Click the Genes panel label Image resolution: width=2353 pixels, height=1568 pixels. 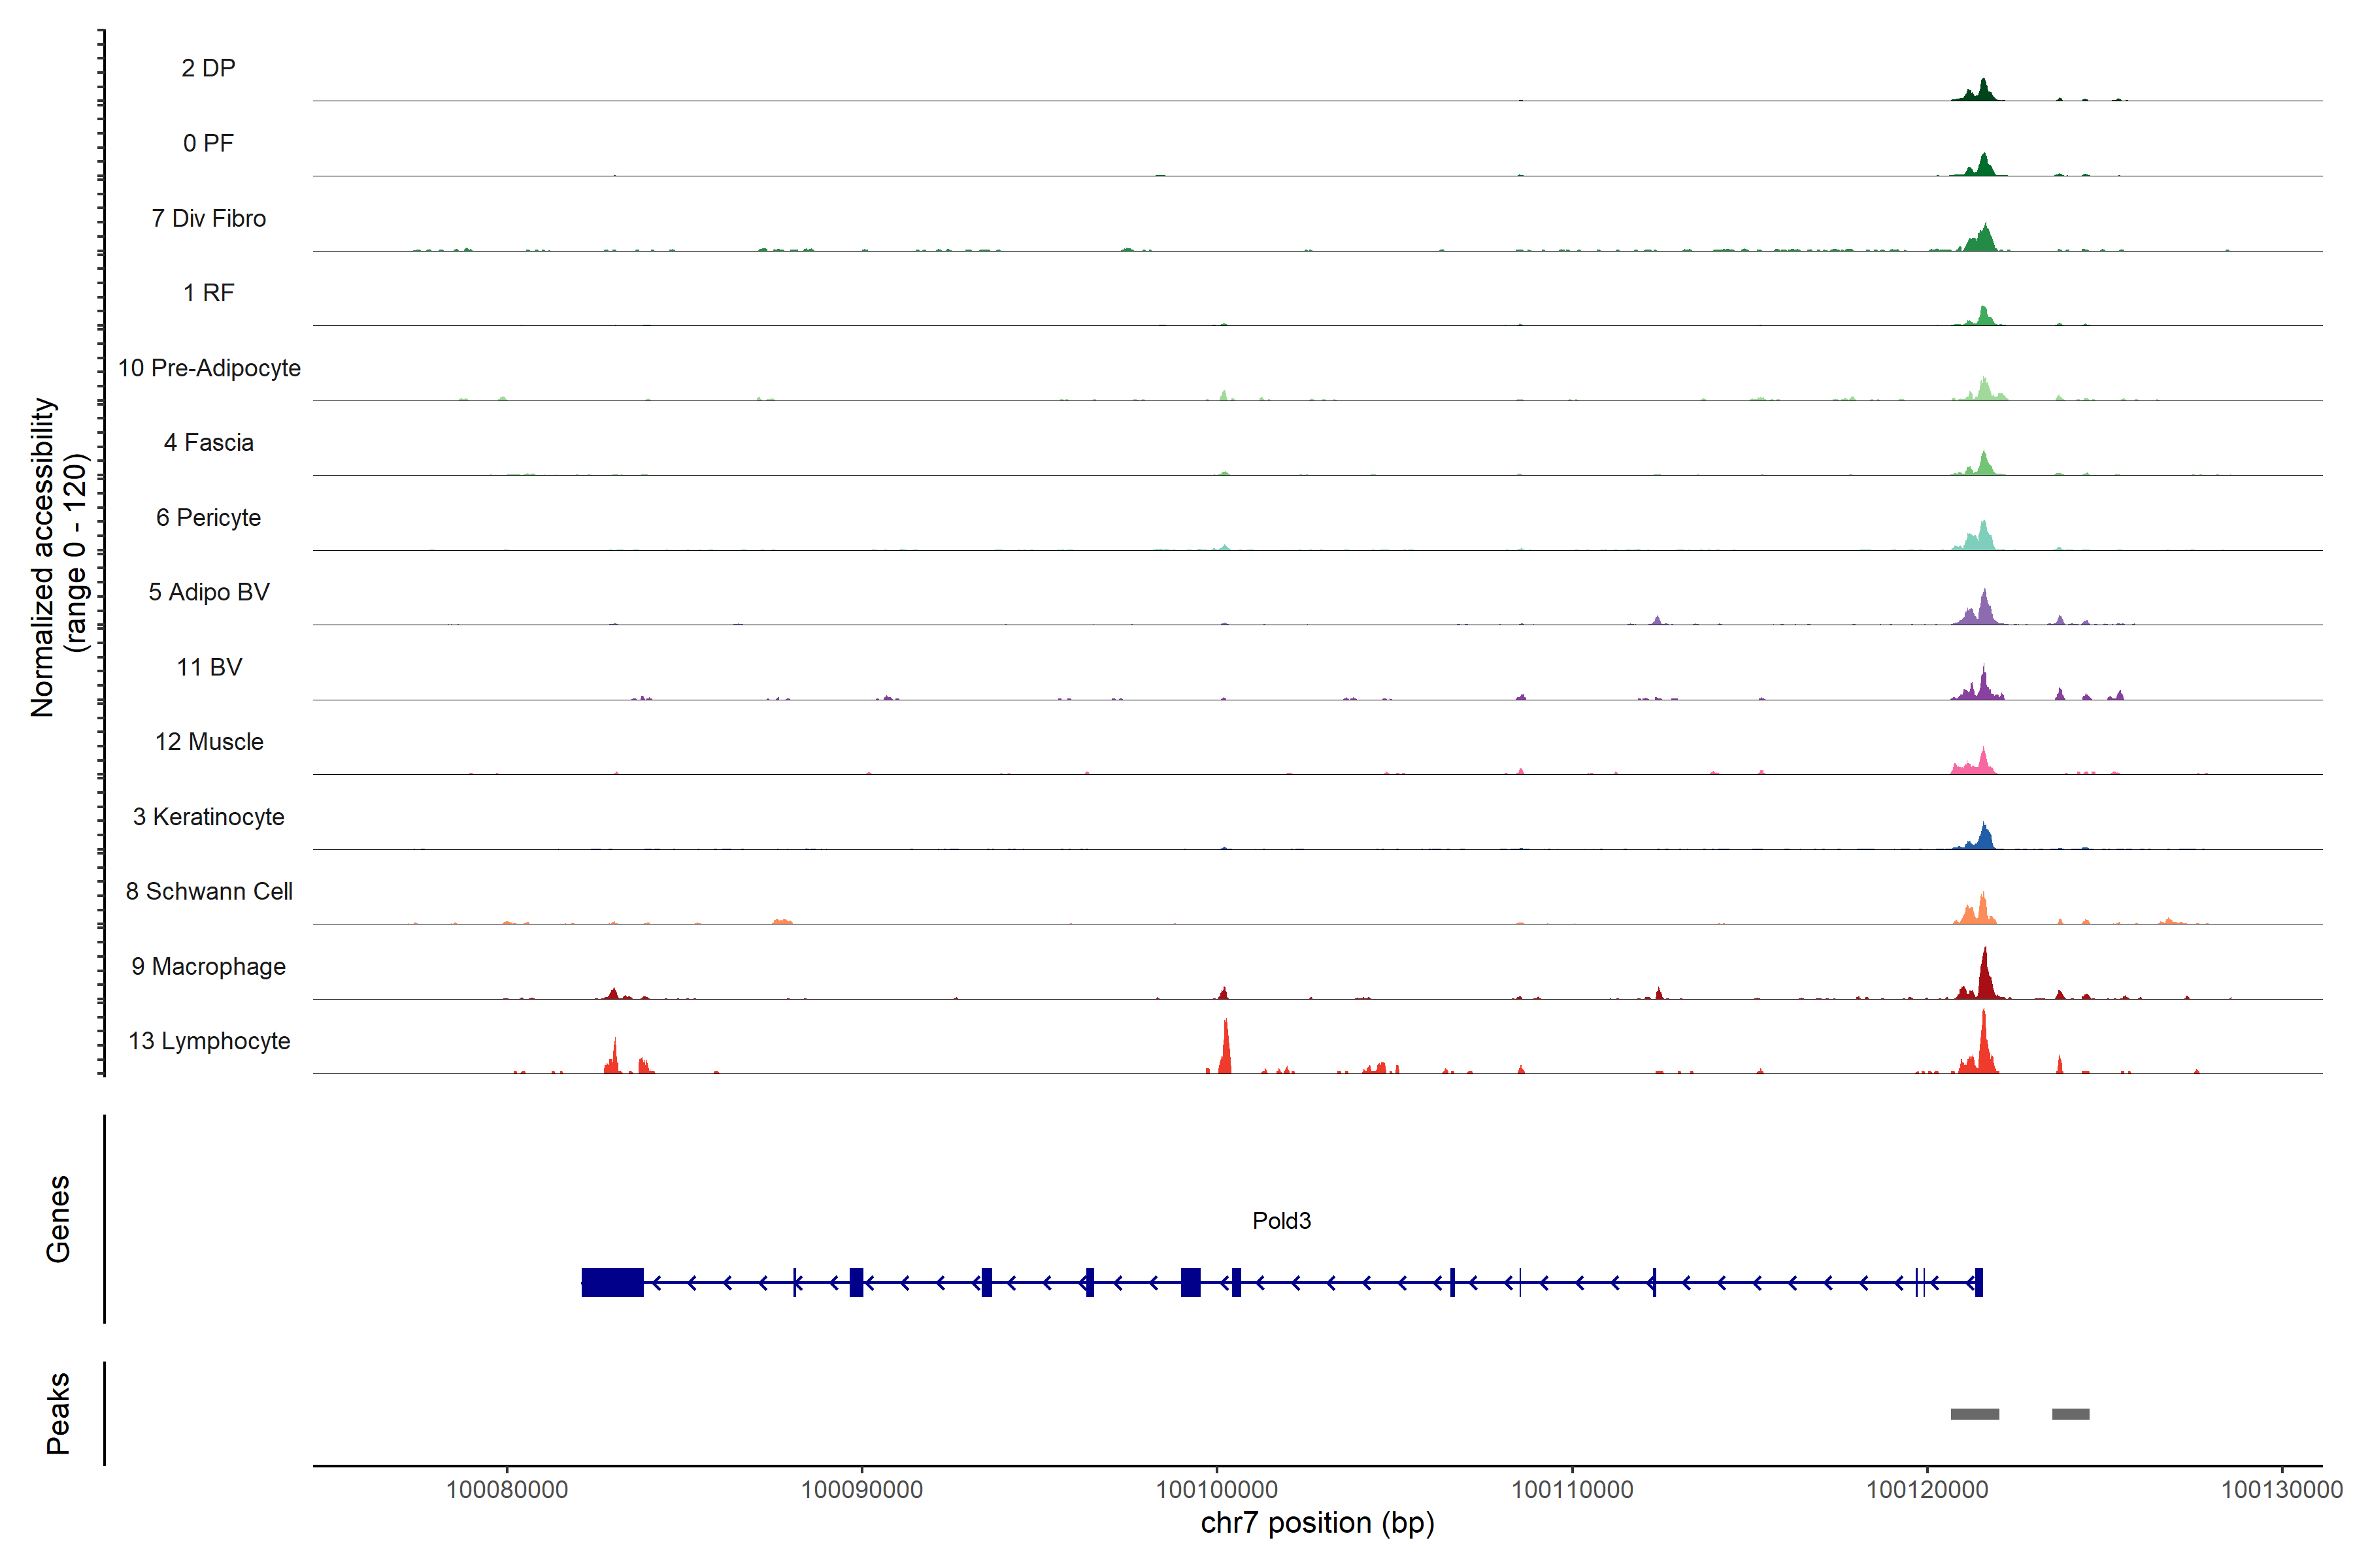point(58,1219)
